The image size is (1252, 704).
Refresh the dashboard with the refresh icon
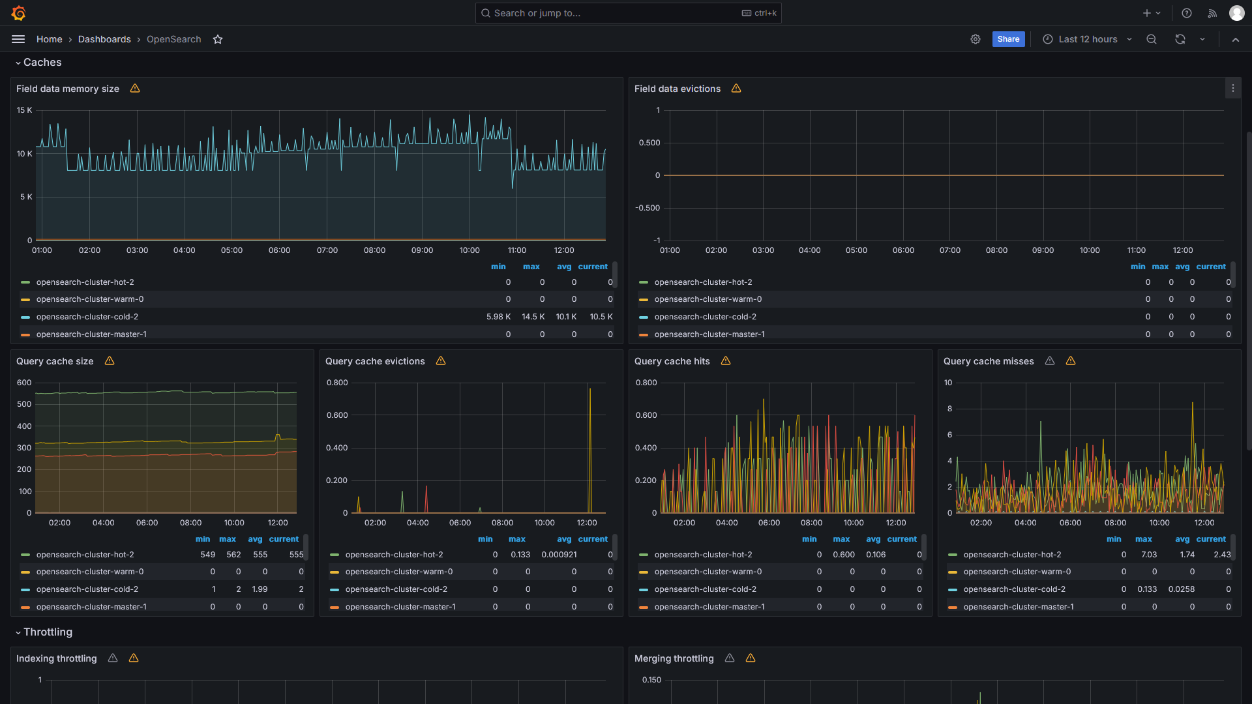click(1180, 39)
